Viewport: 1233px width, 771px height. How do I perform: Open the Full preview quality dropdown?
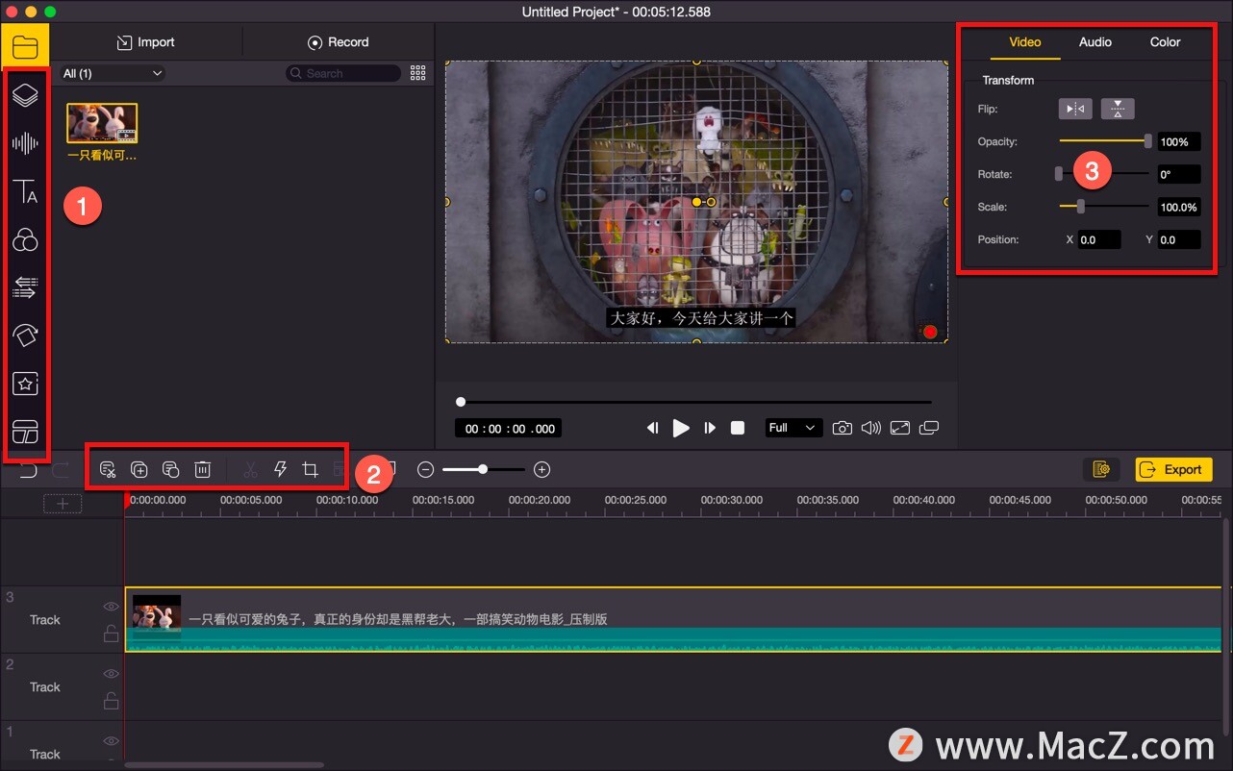(x=793, y=428)
